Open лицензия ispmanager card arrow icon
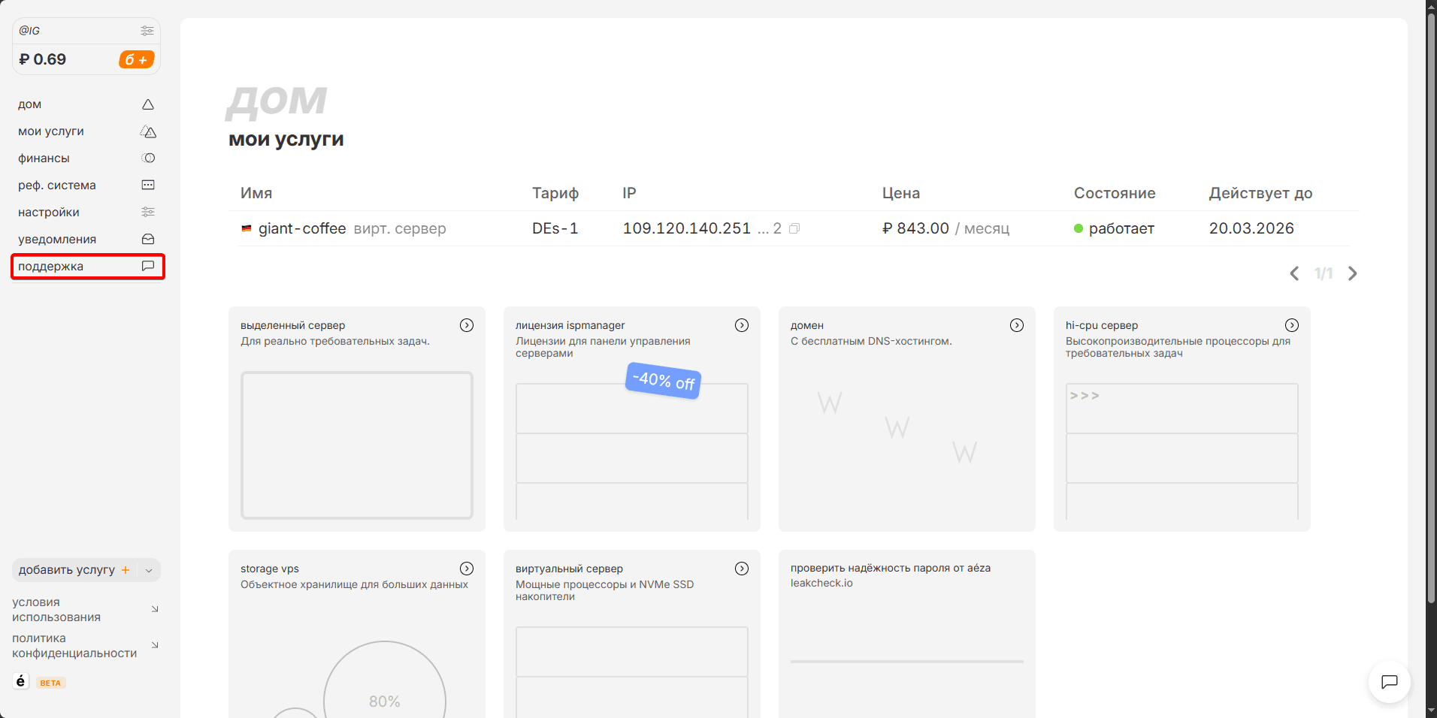The width and height of the screenshot is (1437, 718). [x=742, y=325]
